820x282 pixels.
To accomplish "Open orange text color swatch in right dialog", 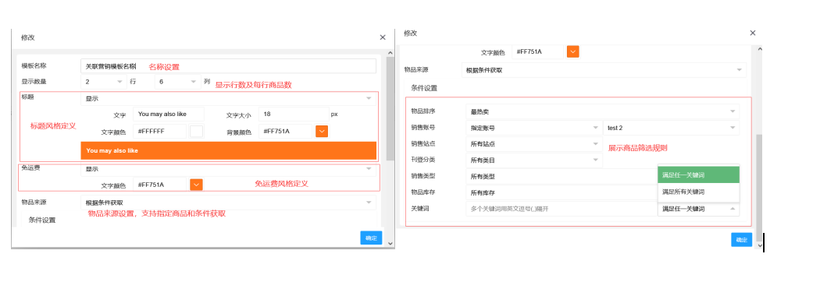I will [x=573, y=51].
